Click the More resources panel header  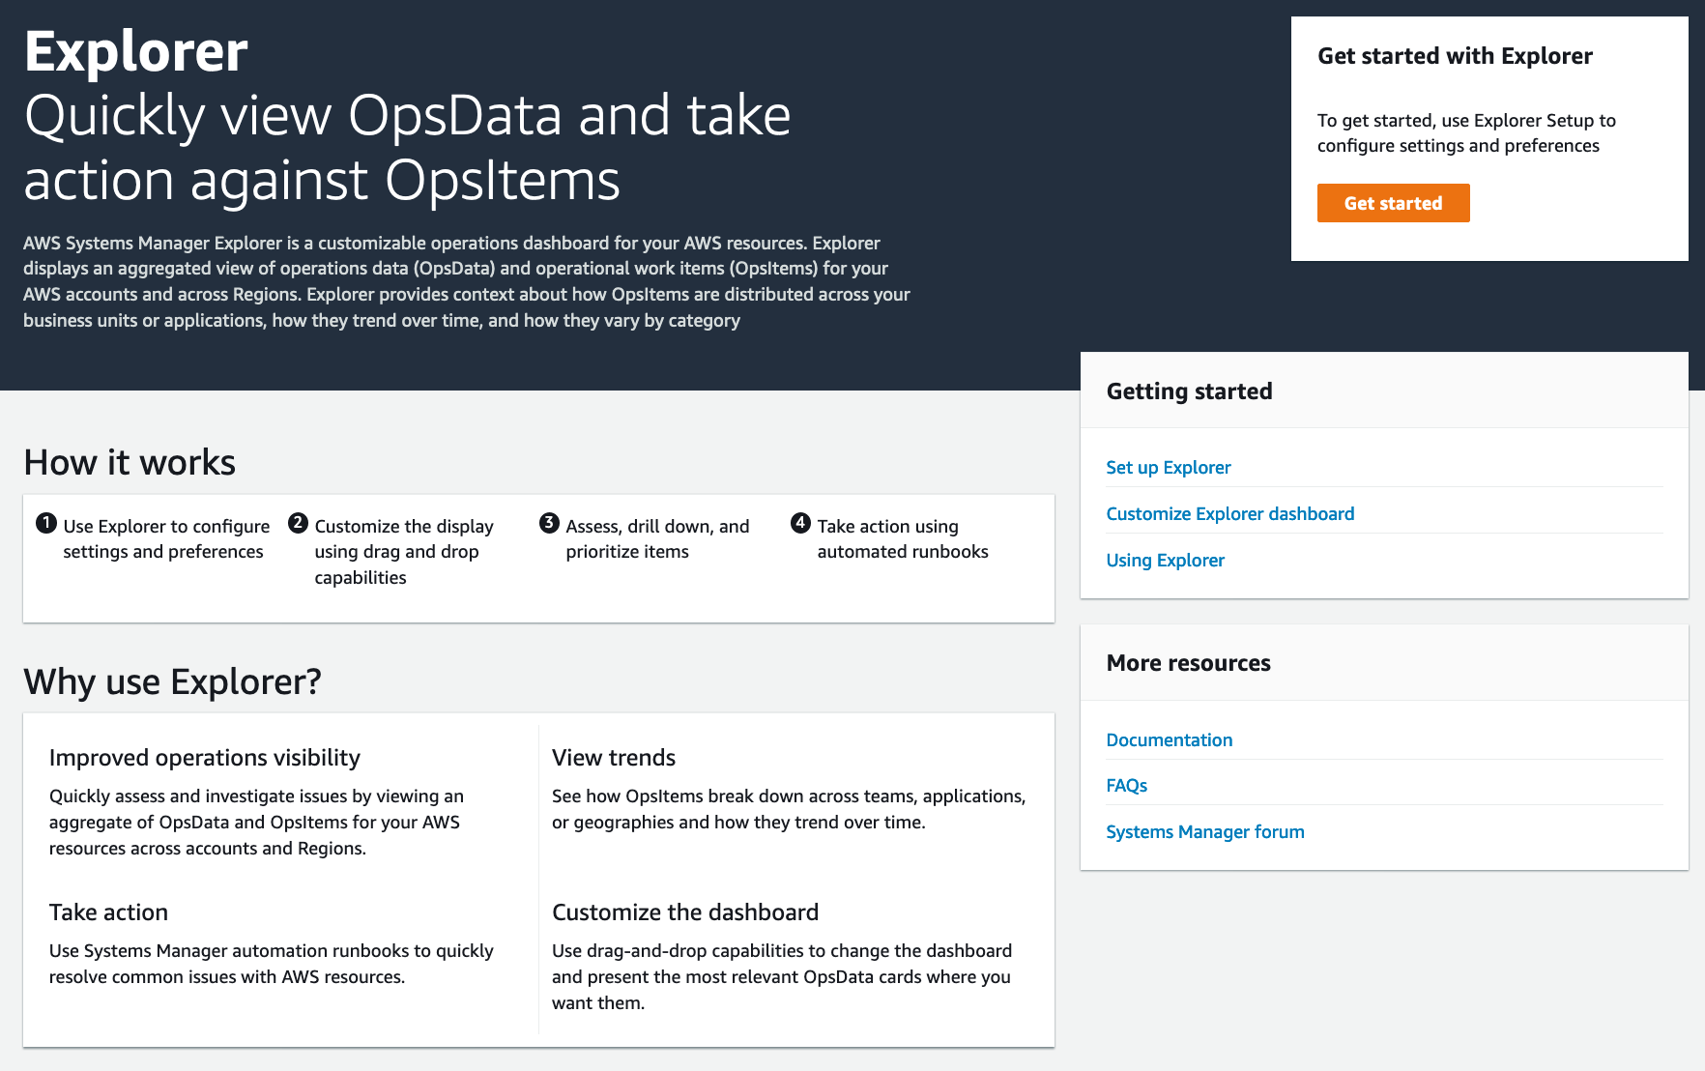(1188, 663)
